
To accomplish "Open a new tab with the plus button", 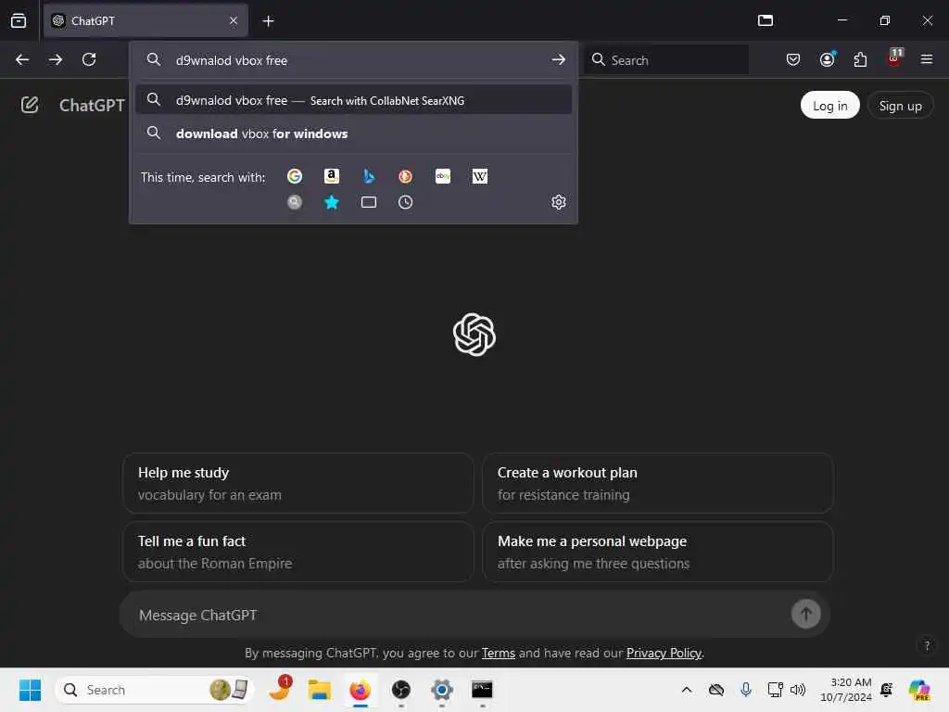I will pos(268,21).
